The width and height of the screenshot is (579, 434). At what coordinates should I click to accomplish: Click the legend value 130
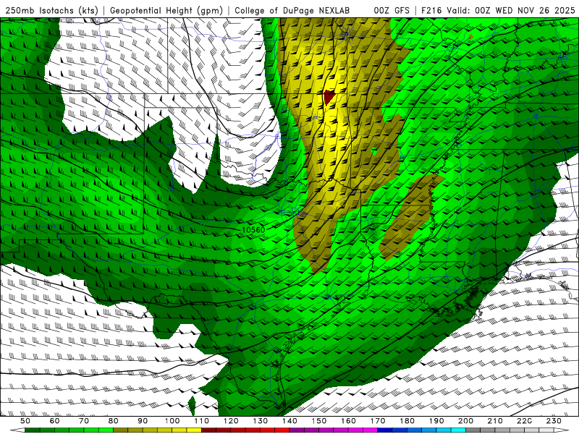tap(261, 421)
